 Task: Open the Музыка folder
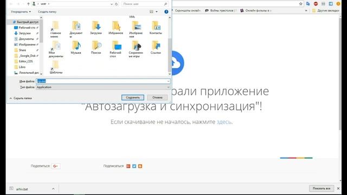(76, 48)
